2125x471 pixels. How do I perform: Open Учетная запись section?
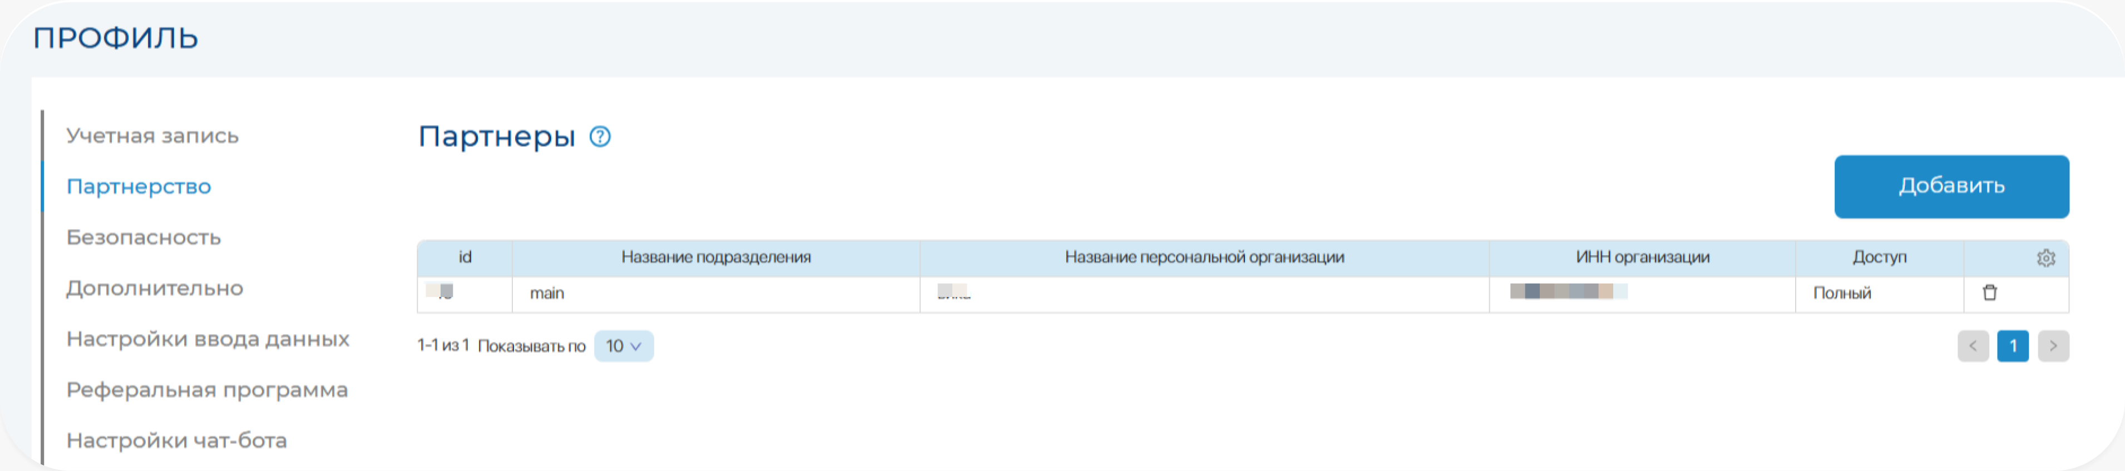pyautogui.click(x=152, y=136)
